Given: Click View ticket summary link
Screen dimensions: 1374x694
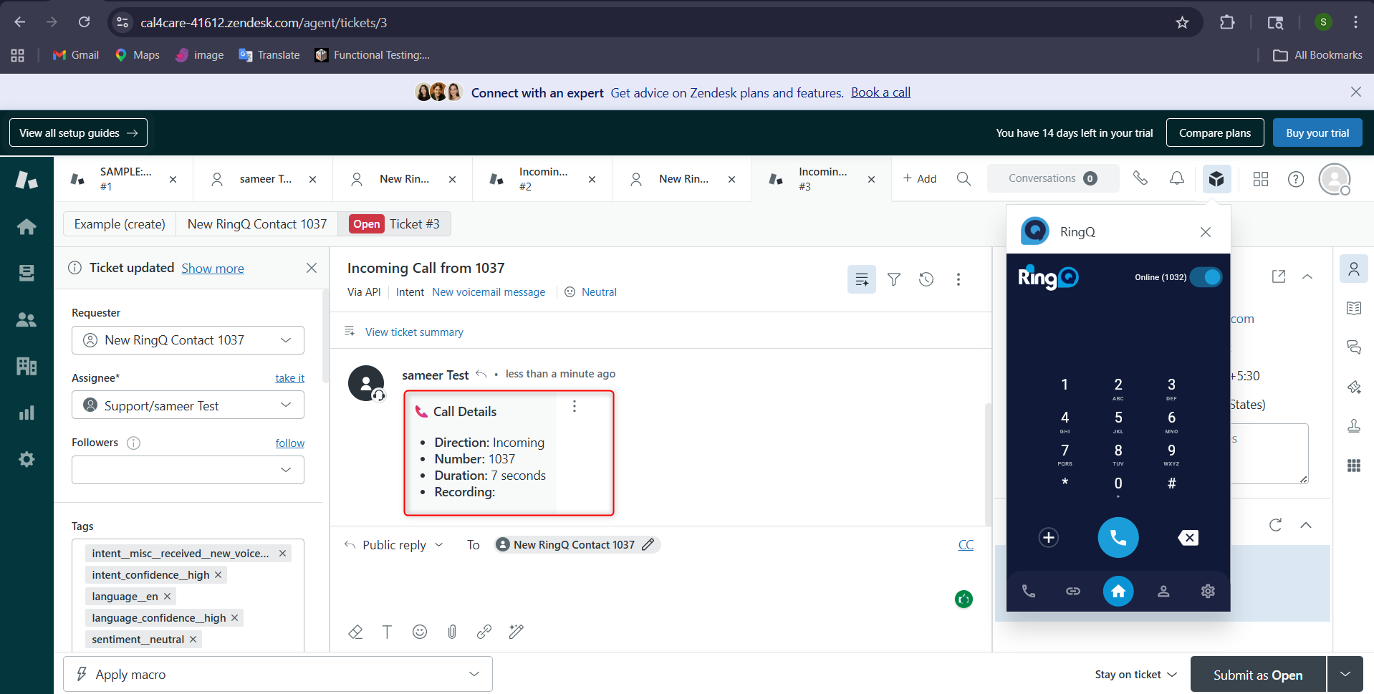Looking at the screenshot, I should coord(414,332).
